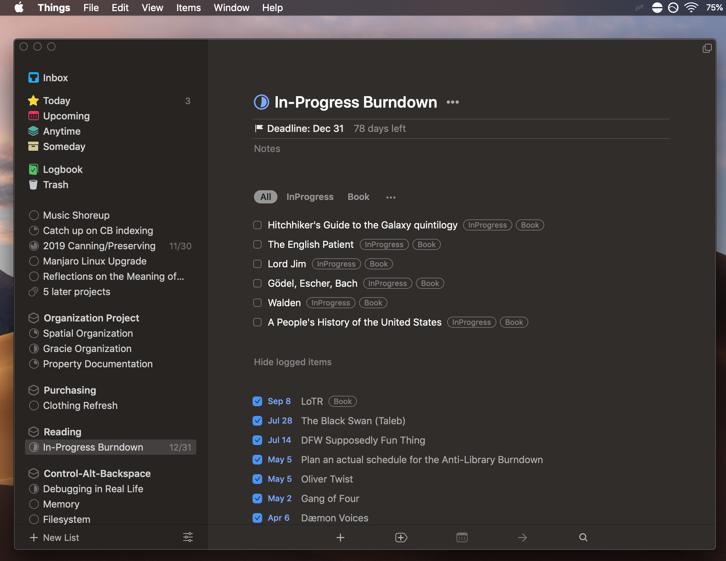Select the Debugging in Real Life project
Screen dimensions: 726x561
(110, 489)
